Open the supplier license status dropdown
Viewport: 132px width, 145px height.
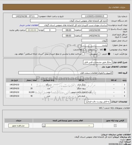click(68, 125)
